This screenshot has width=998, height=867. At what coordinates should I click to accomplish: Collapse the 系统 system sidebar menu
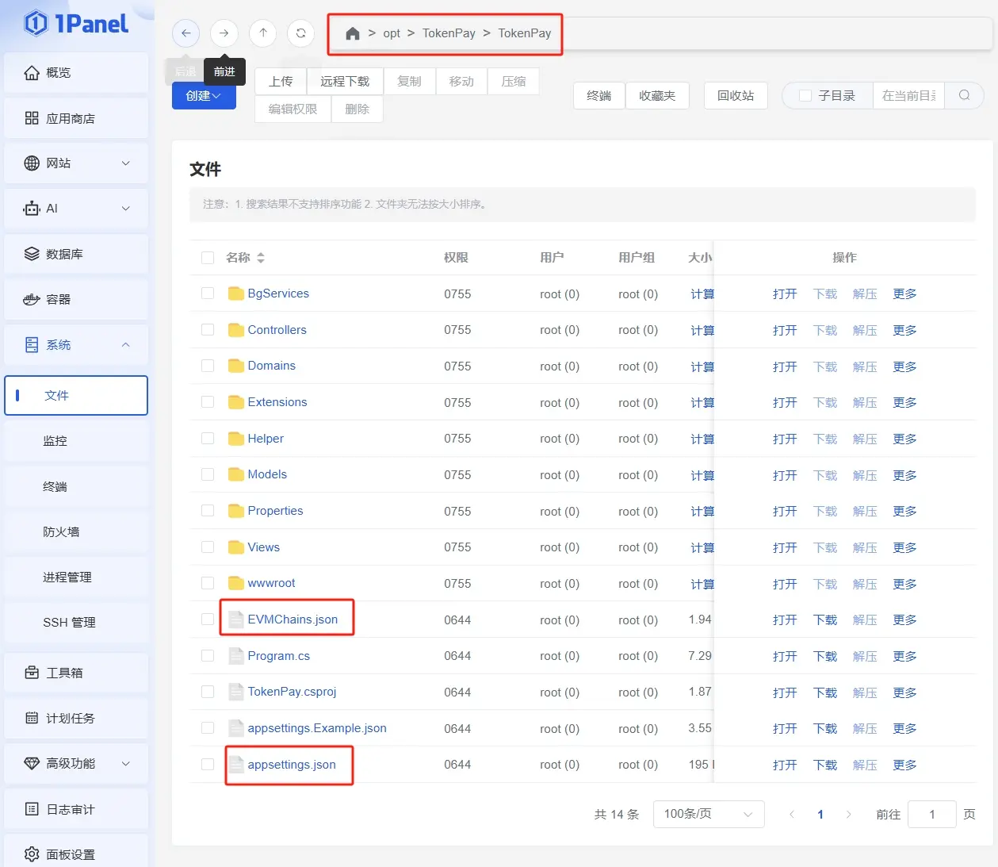coord(76,344)
